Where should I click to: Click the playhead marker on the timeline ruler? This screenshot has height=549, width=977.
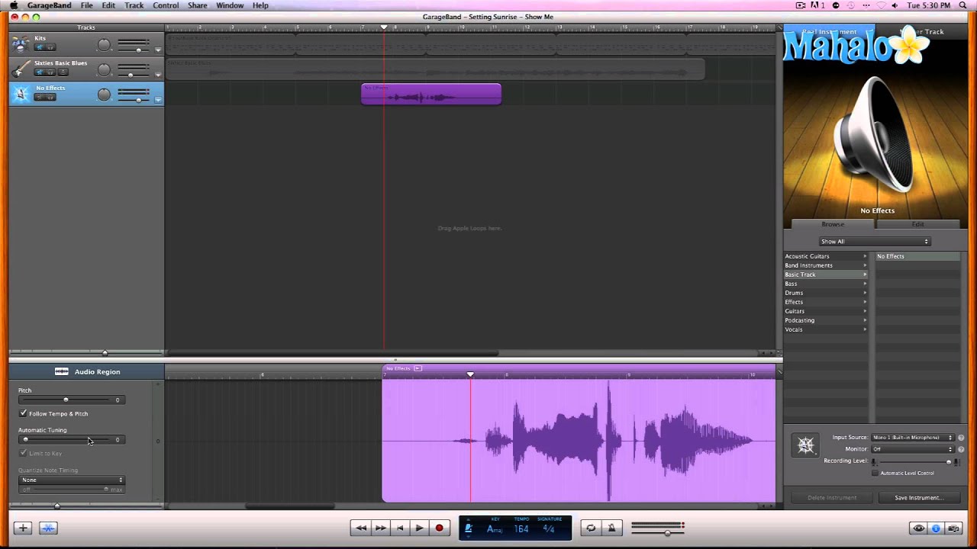[x=384, y=27]
